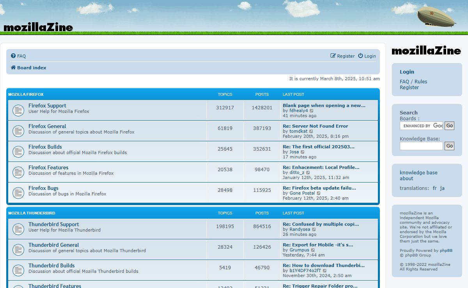Viewport: 468px width, 288px height.
Task: Open Mozilla Firefox category header
Action: pyautogui.click(x=26, y=95)
